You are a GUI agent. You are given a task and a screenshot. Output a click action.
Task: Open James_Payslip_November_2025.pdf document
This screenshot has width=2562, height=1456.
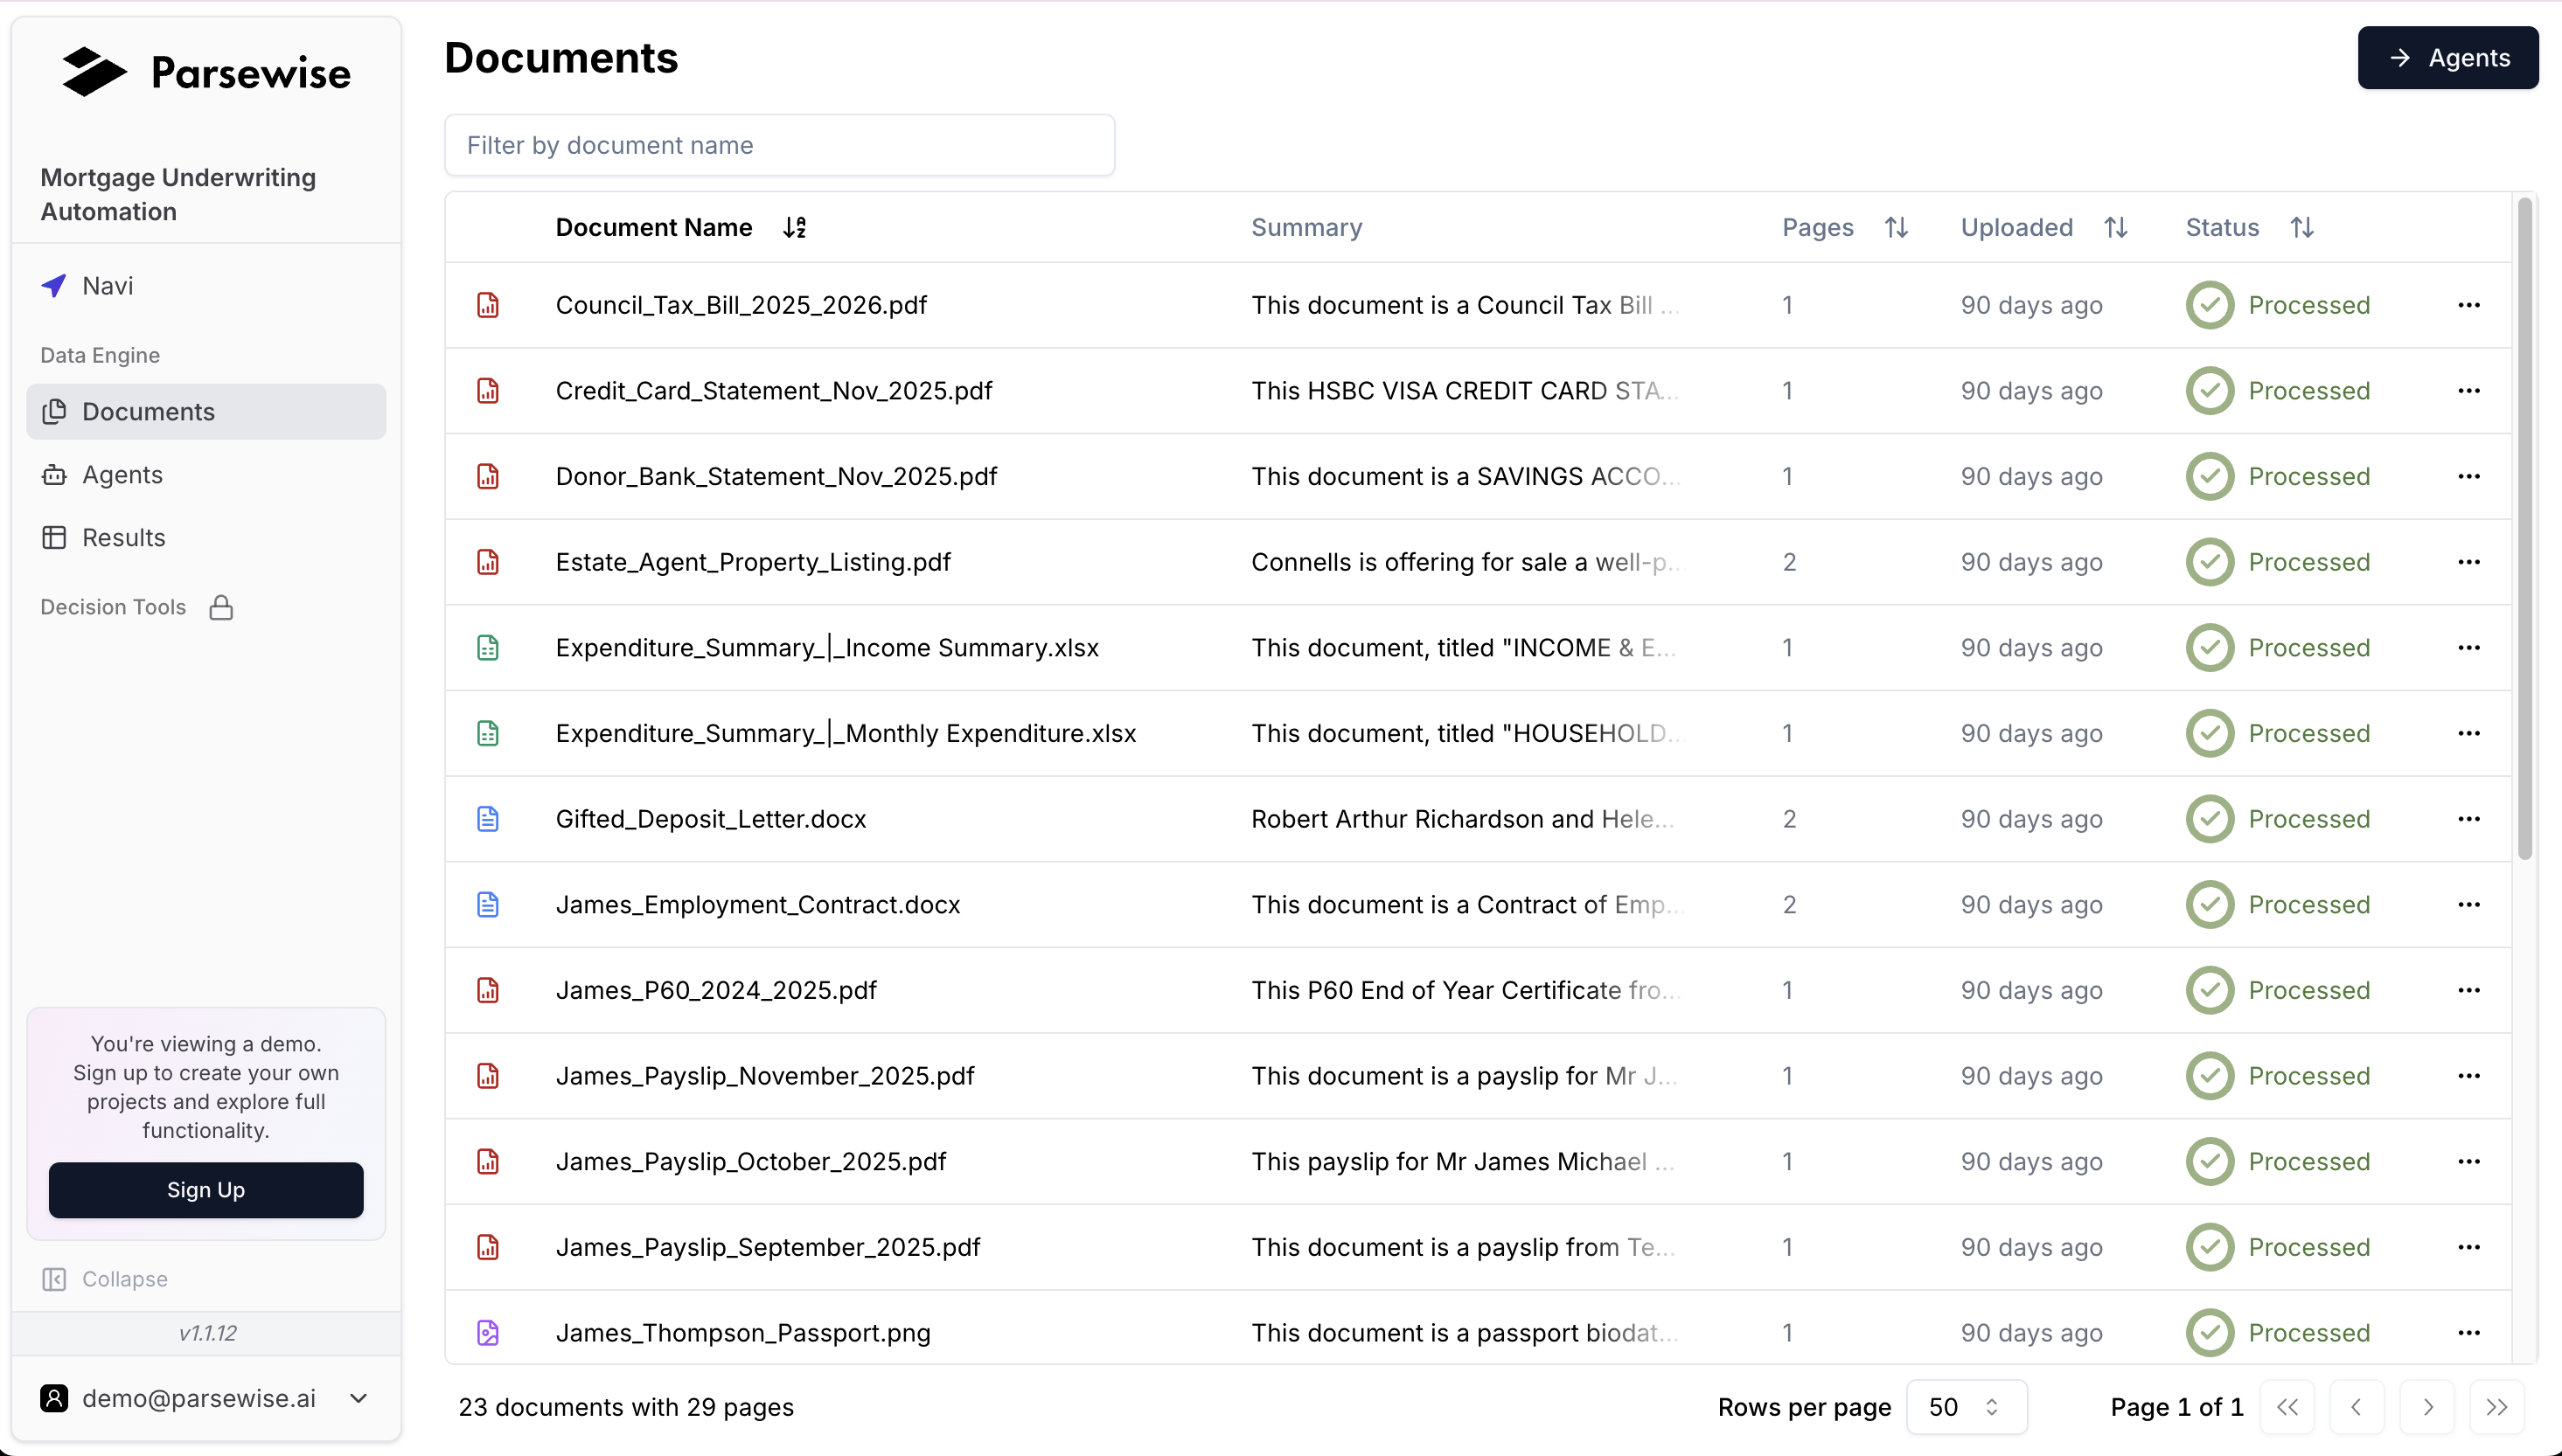pos(764,1076)
